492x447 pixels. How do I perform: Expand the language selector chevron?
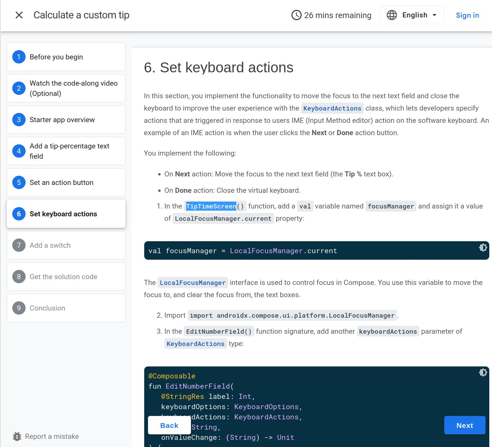[x=435, y=15]
